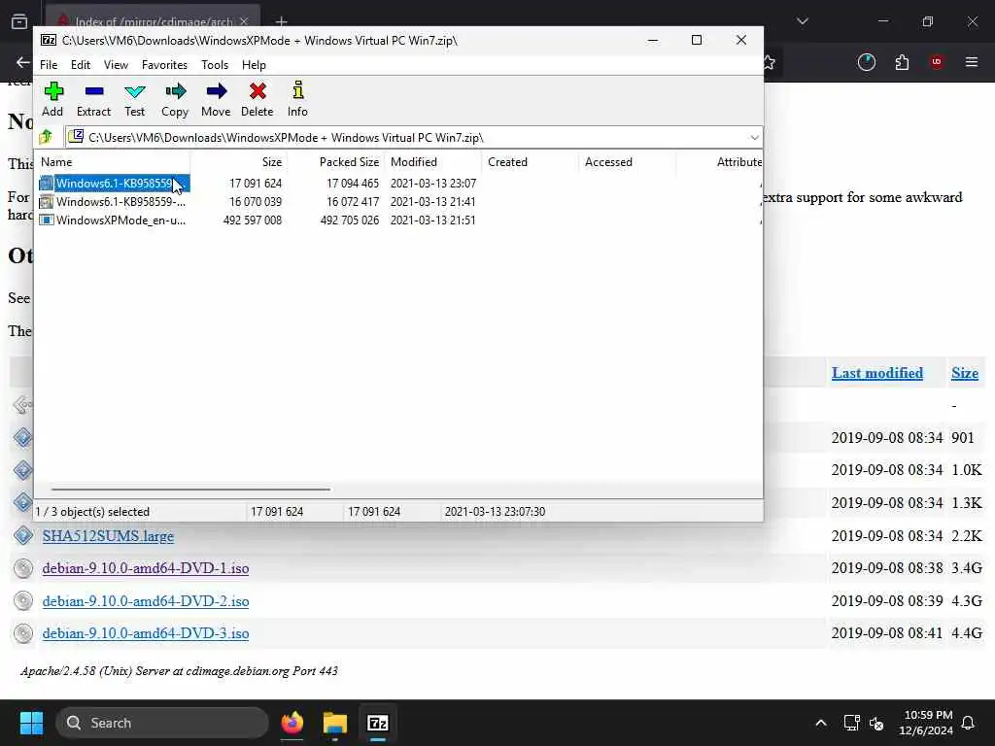The width and height of the screenshot is (995, 746).
Task: Open the Help menu
Action: pos(254,65)
